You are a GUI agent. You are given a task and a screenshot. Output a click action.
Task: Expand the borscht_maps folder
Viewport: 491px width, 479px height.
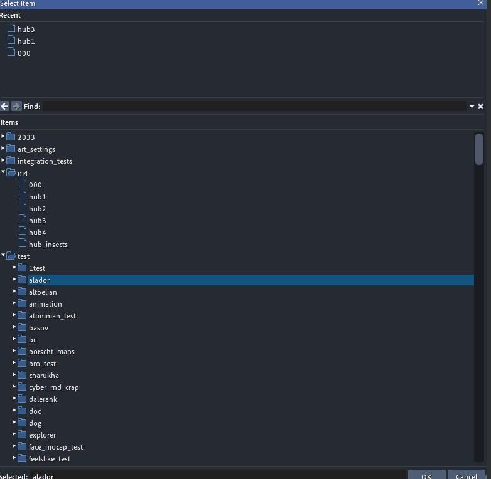coord(14,351)
